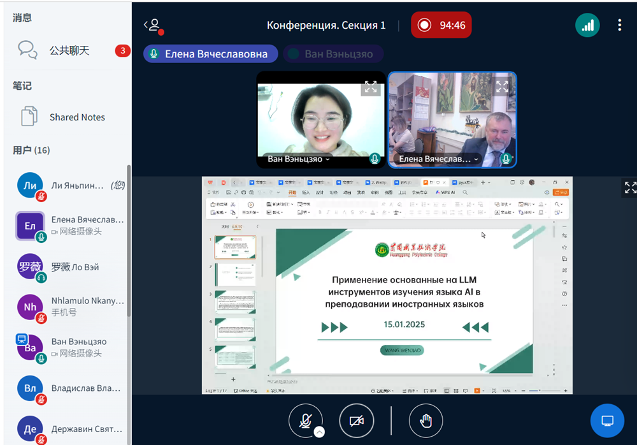637x445 pixels.
Task: Fullscreen Елена Вячеславовна's webcam video
Action: point(502,87)
